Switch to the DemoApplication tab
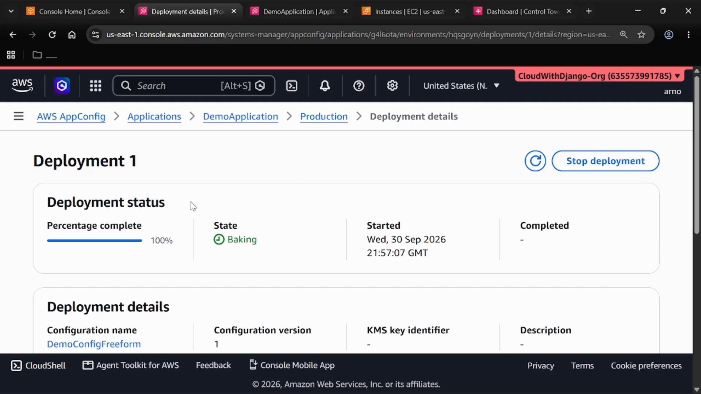The image size is (701, 394). tap(299, 11)
